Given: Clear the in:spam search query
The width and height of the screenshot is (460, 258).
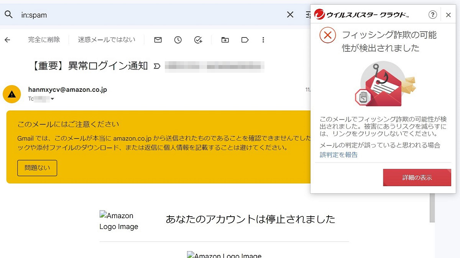Looking at the screenshot, I should pyautogui.click(x=290, y=15).
